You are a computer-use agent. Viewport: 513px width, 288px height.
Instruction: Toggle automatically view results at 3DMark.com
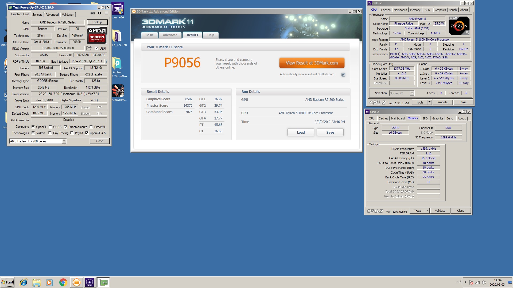point(343,75)
